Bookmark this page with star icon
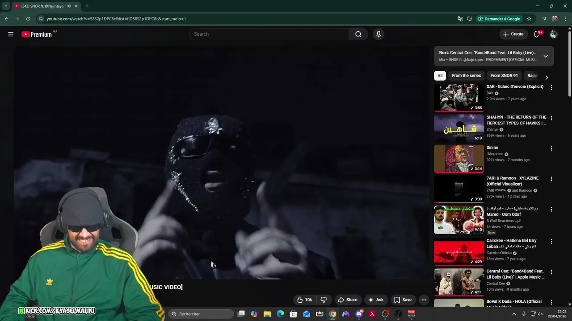 point(529,19)
